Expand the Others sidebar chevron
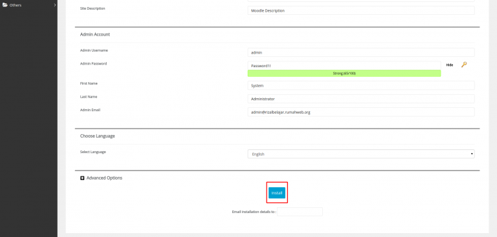 pos(55,5)
